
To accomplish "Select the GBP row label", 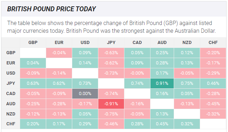I will [11, 53].
